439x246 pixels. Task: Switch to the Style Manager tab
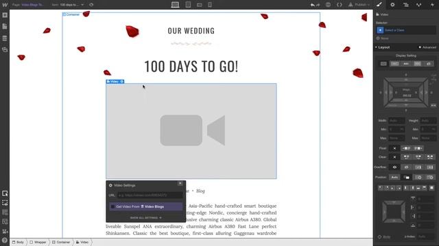click(419, 5)
